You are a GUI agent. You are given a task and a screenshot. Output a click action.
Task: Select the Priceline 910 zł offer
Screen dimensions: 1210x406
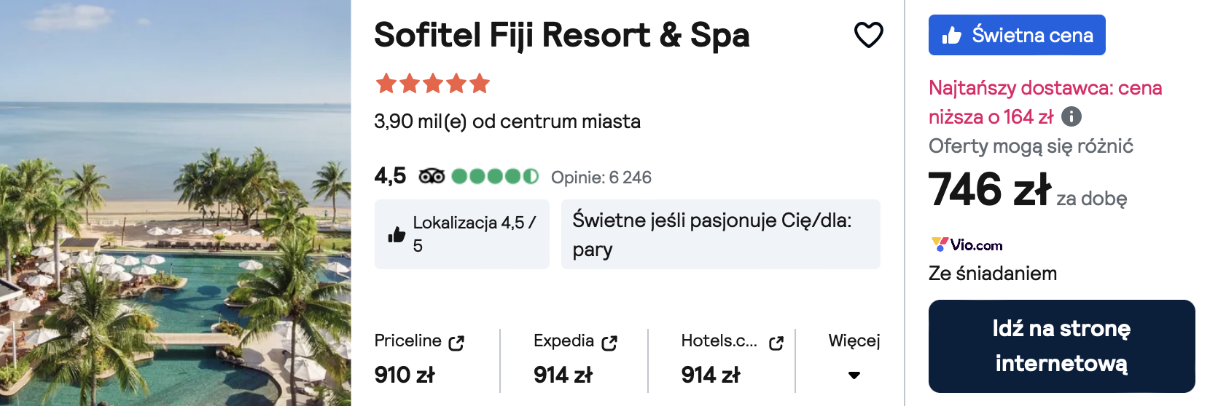tap(419, 359)
